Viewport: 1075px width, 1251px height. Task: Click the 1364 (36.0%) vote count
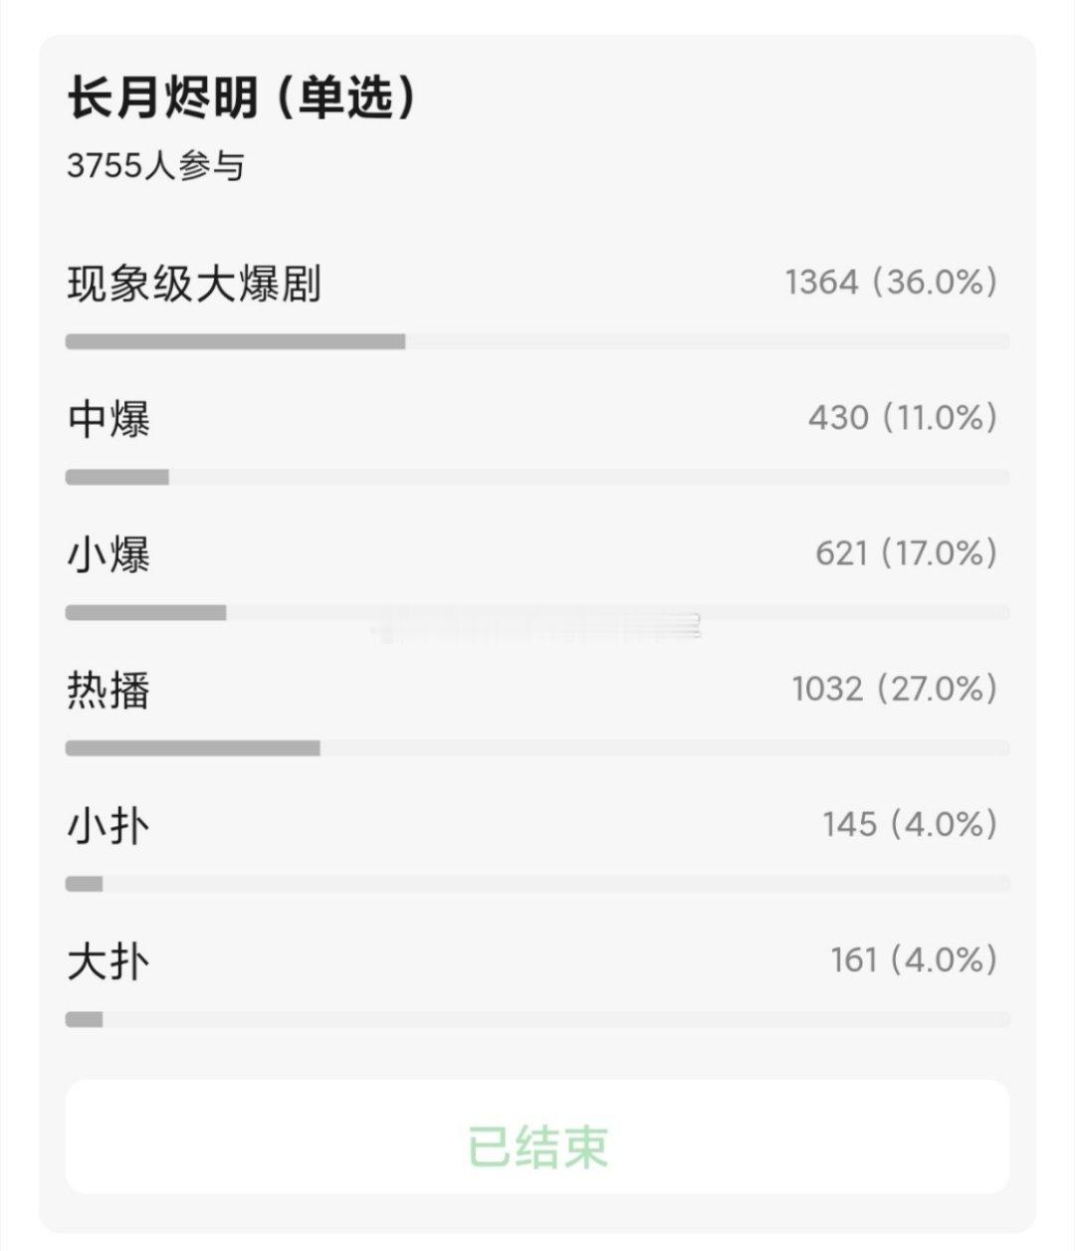pyautogui.click(x=891, y=283)
